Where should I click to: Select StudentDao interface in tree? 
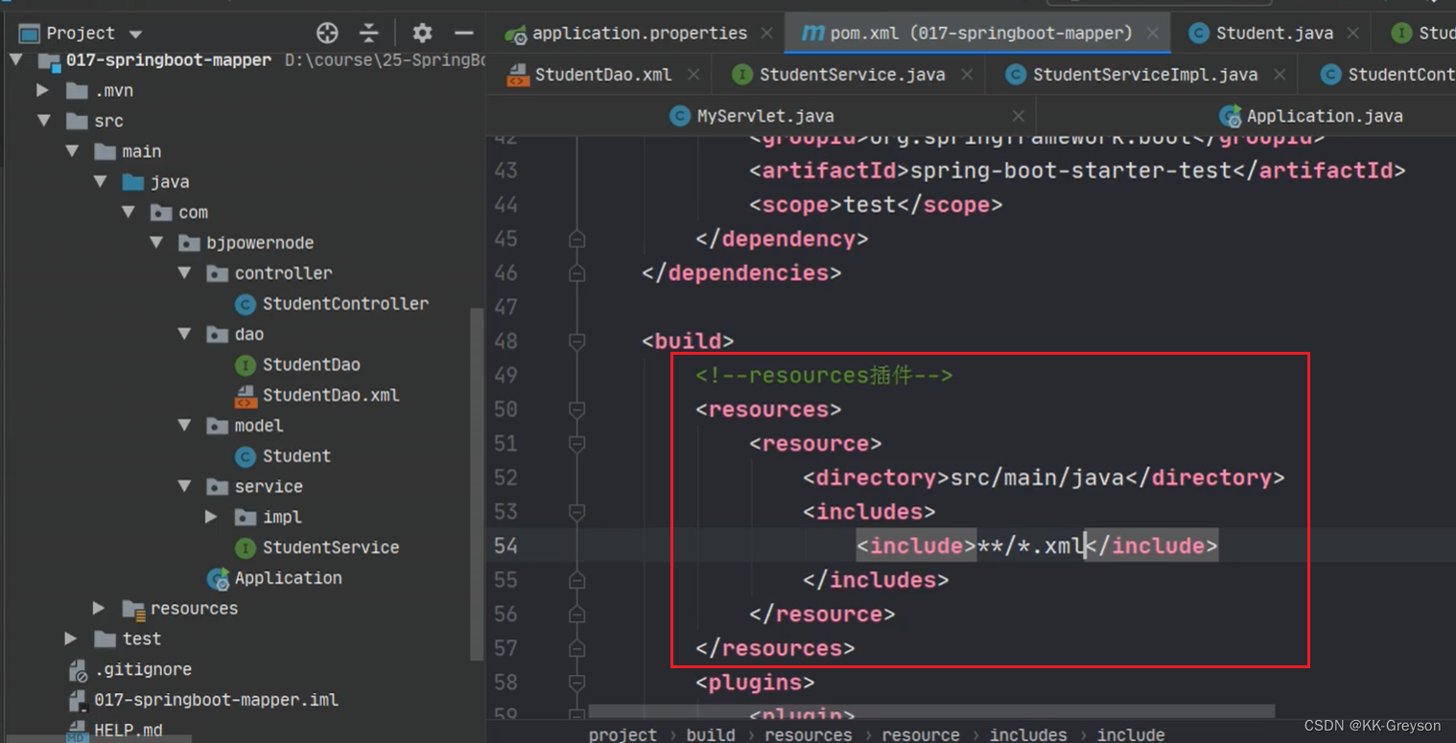(312, 364)
